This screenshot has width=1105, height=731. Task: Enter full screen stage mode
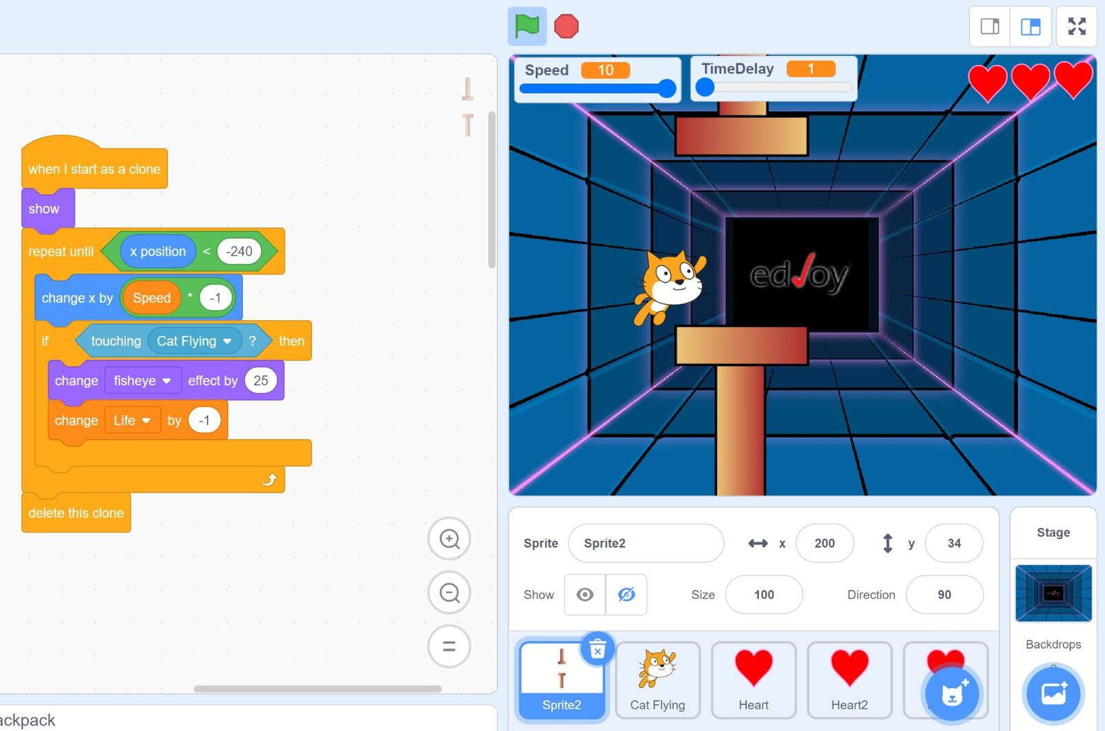point(1077,26)
